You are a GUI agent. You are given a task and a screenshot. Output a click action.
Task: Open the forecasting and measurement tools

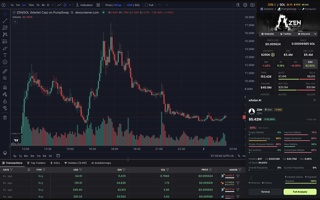point(5,41)
